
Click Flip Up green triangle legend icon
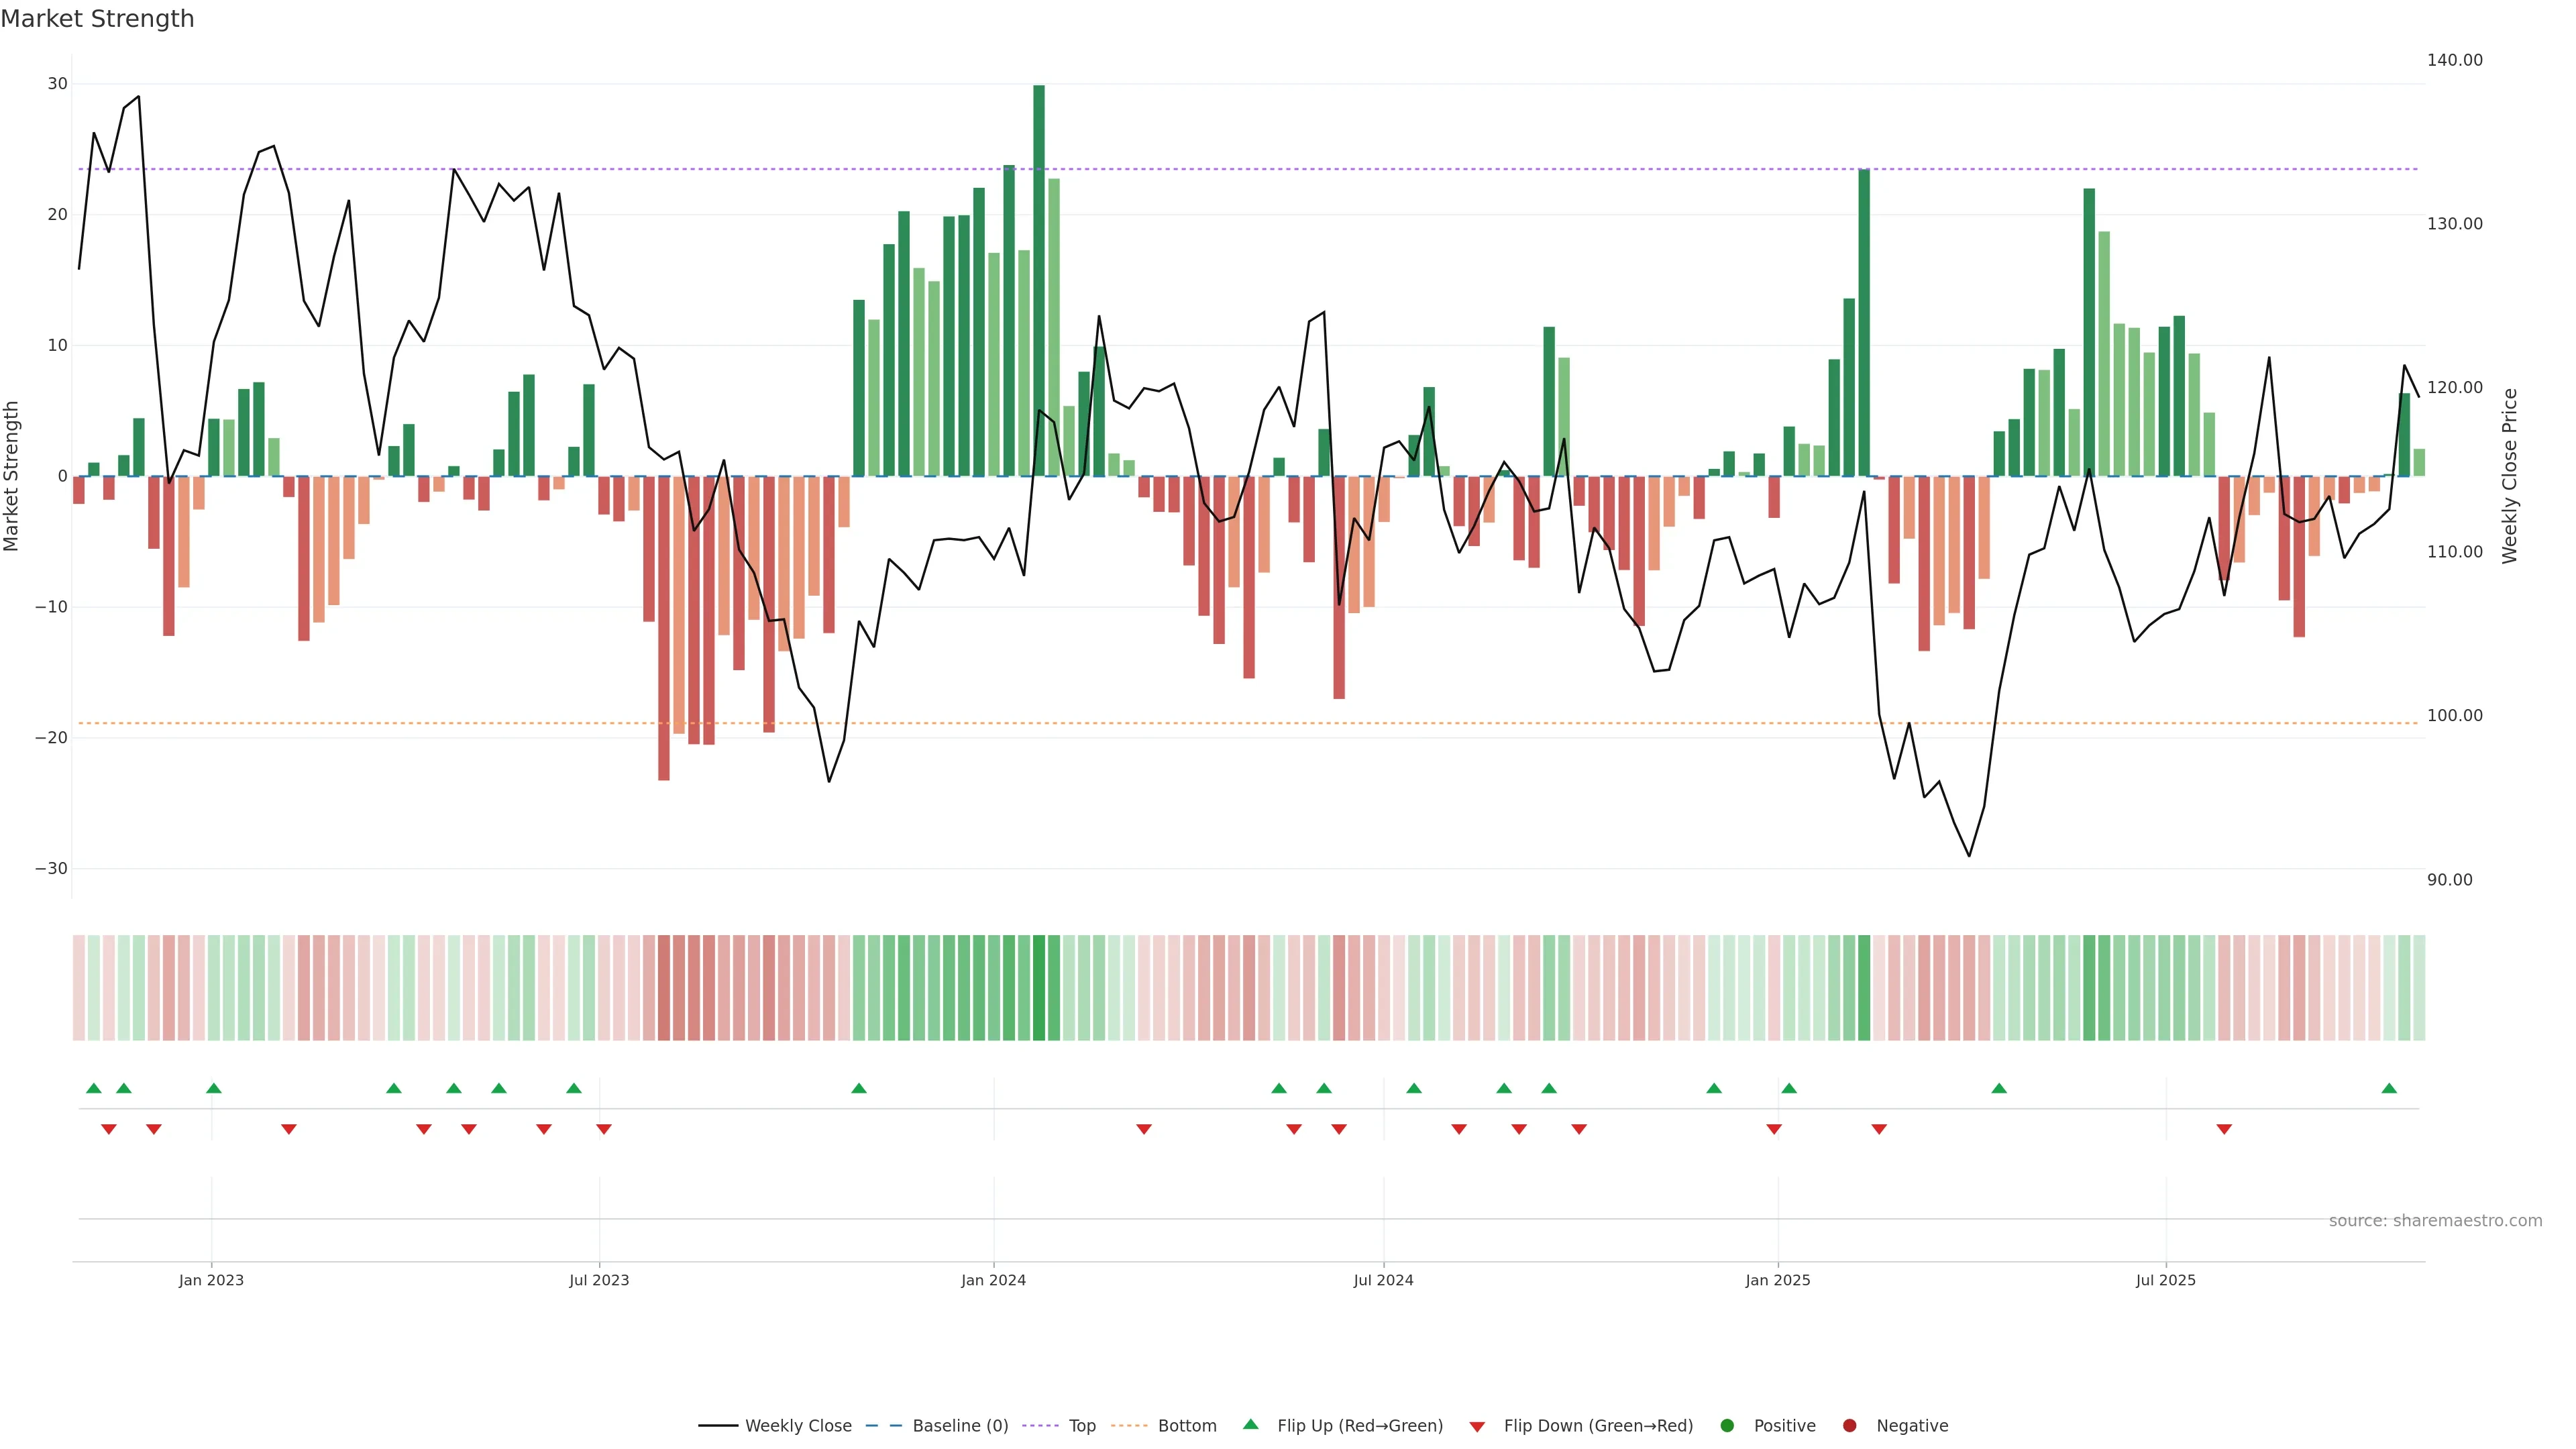1250,1424
